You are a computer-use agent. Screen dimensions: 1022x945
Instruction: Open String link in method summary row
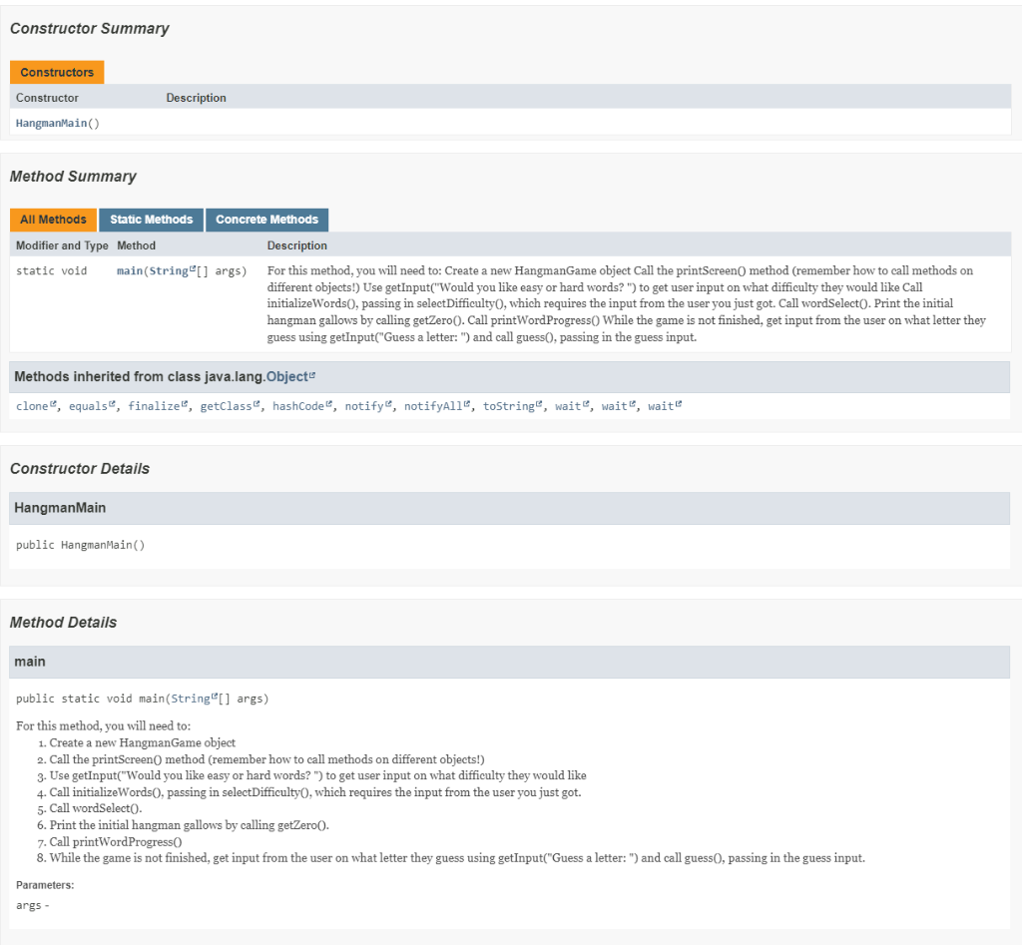pos(169,271)
